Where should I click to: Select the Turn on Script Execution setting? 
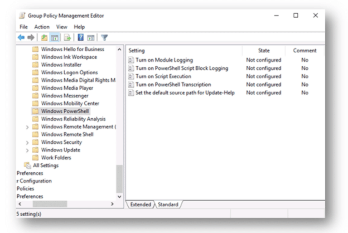pyautogui.click(x=163, y=77)
